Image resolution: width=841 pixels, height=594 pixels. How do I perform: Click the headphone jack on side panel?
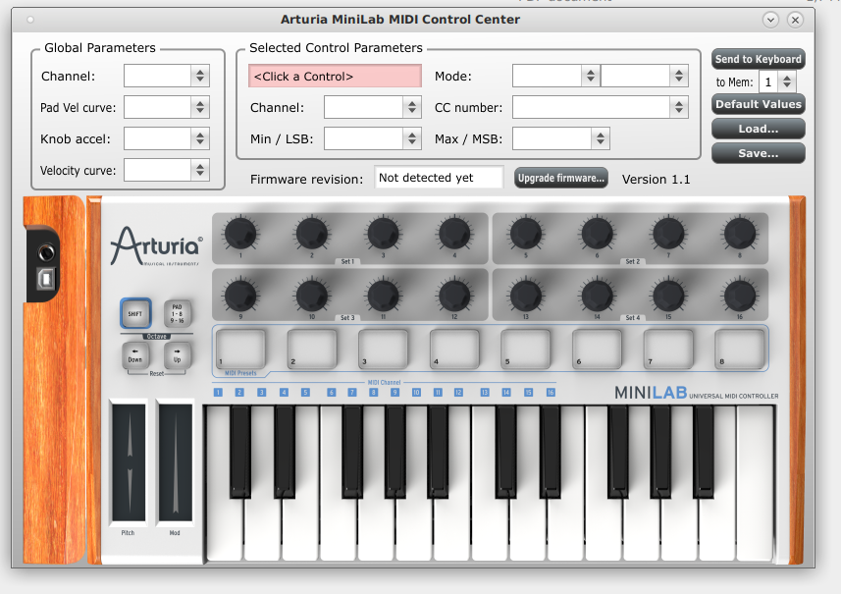(46, 252)
